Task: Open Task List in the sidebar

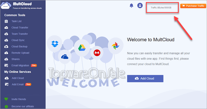Action: [17, 21]
